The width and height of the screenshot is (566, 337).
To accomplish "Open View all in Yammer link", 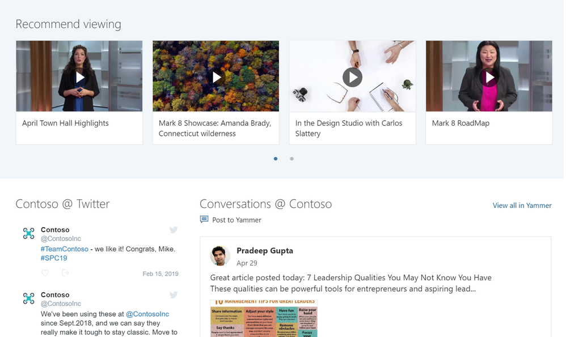I will coord(522,206).
